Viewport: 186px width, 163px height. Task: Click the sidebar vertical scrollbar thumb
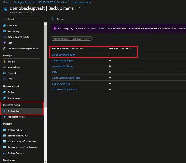tap(46, 66)
